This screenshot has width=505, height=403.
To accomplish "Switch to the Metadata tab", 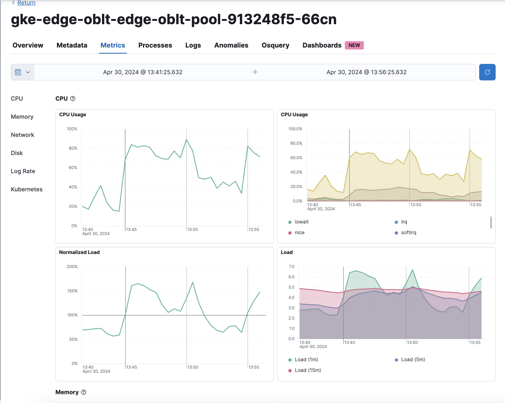I will 72,45.
